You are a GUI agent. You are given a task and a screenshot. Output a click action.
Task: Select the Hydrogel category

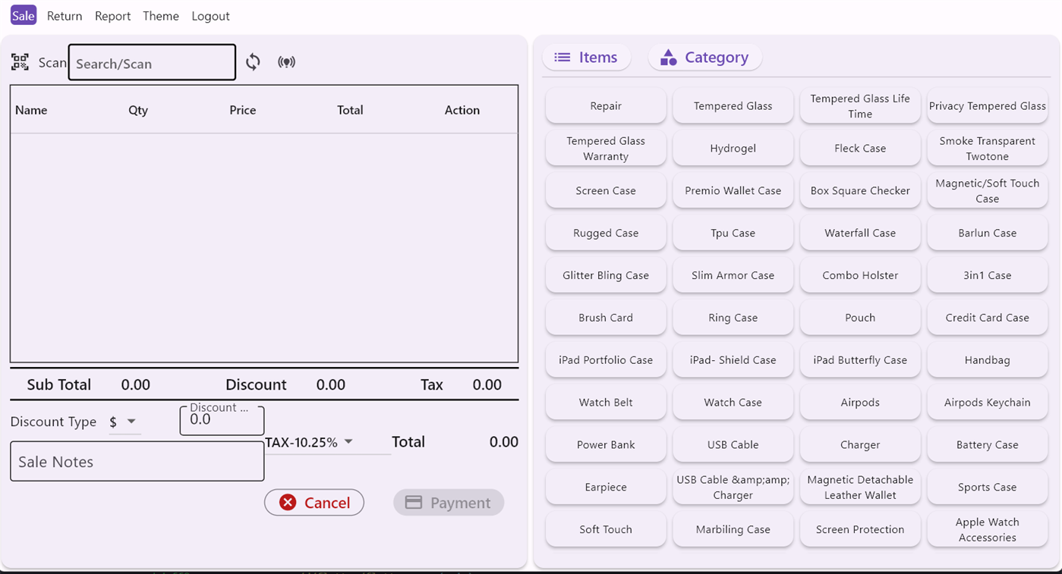pos(733,148)
